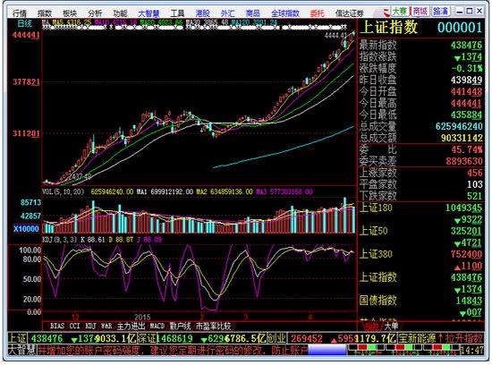
Task: Click the 大智慧 logo in the status bar
Action: coord(21,350)
